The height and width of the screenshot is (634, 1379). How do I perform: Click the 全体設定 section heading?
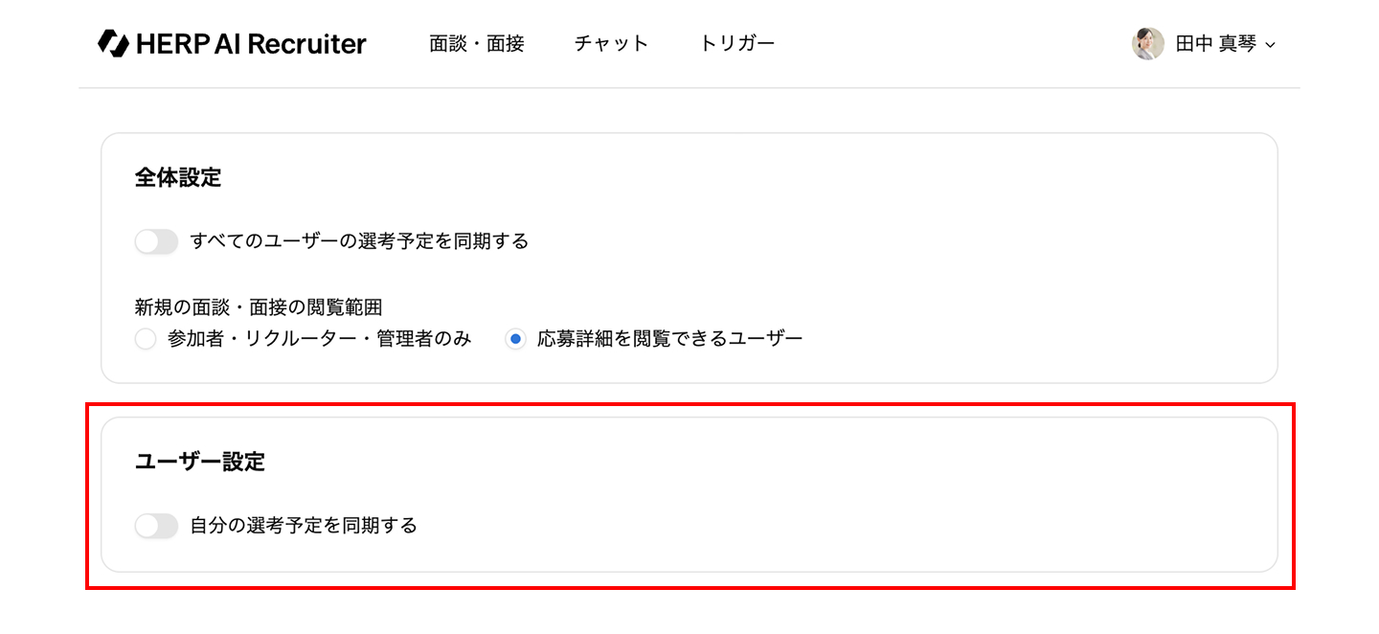tap(178, 178)
